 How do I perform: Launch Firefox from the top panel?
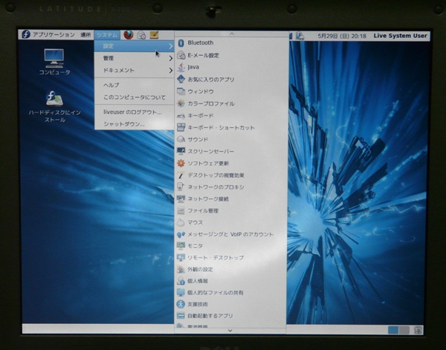coord(128,35)
